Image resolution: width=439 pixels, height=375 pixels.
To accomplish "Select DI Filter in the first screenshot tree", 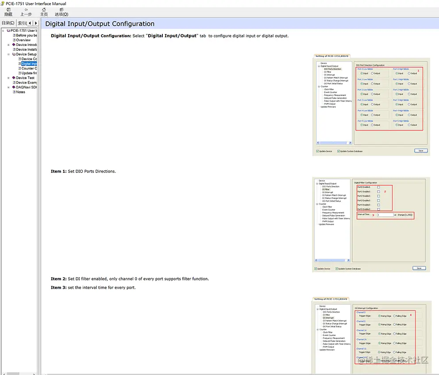I will click(x=327, y=72).
